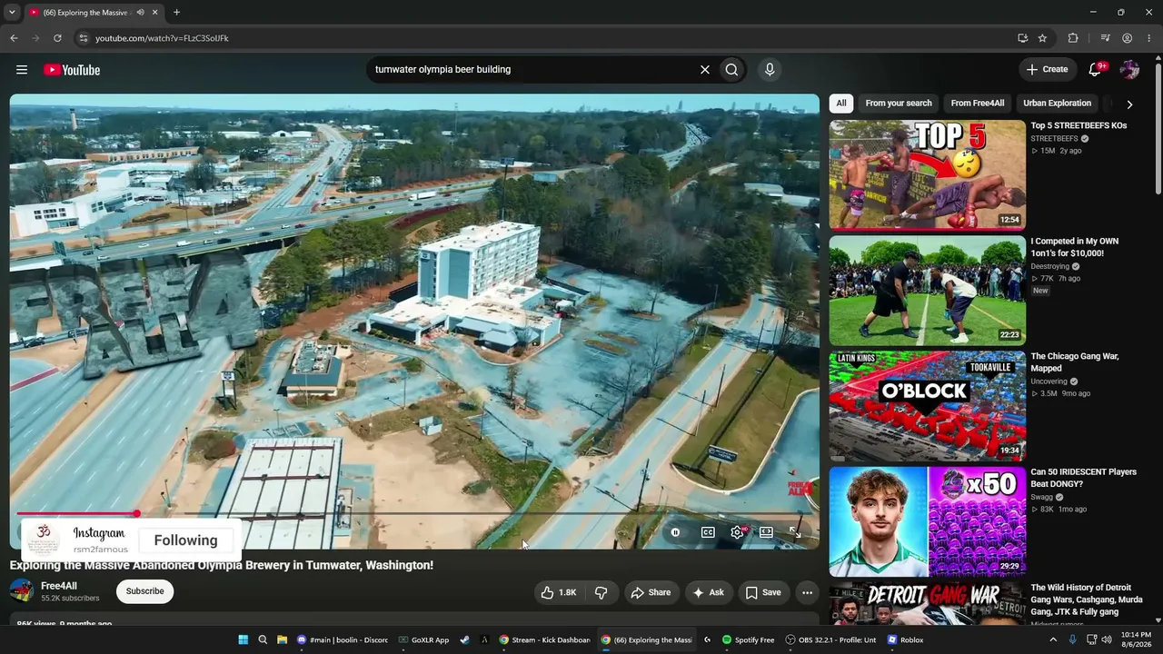Show more filter chips with the arrow
The image size is (1163, 654).
click(1129, 104)
